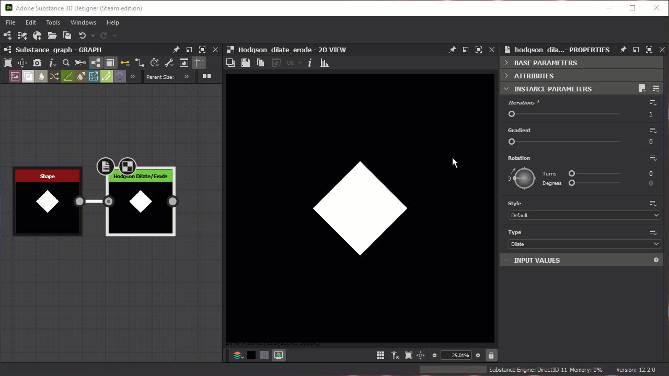This screenshot has width=669, height=376.
Task: Add a Directional Warp node from toolbar
Action: pos(80,76)
